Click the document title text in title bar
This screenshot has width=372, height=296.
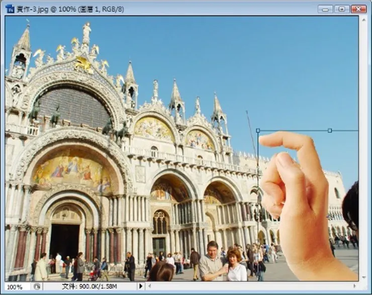point(70,9)
